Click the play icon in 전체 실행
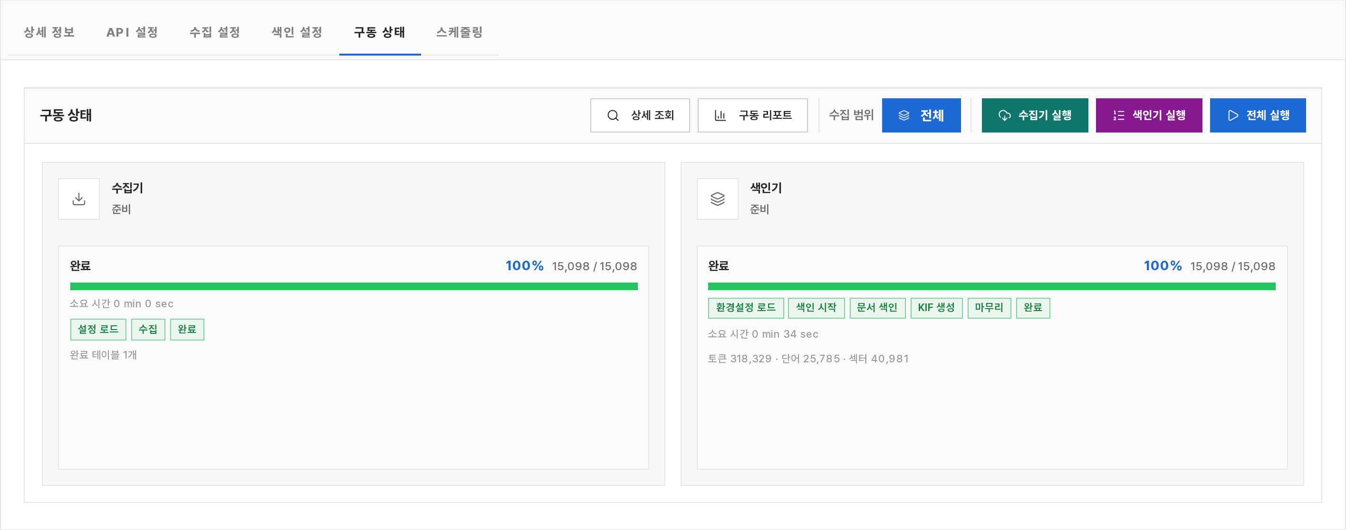1346x530 pixels. click(1233, 115)
